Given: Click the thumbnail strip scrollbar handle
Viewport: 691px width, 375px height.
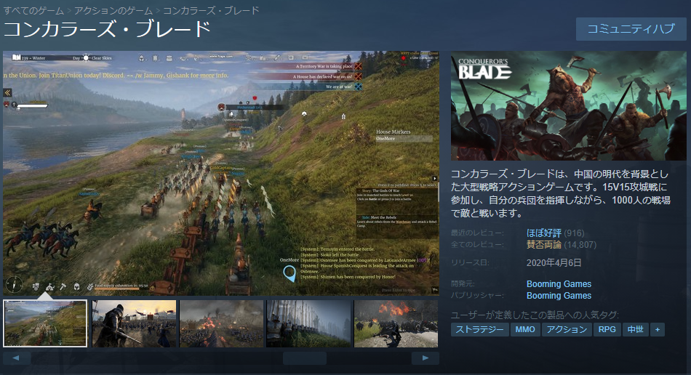Looking at the screenshot, I should pos(305,358).
